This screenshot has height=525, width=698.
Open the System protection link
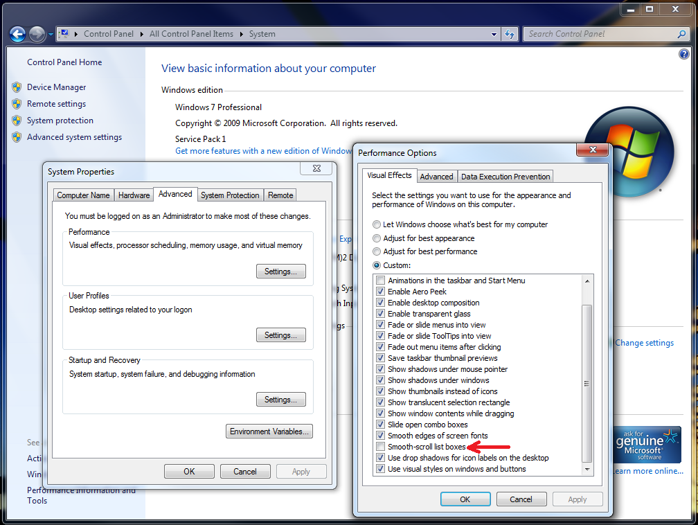click(60, 121)
